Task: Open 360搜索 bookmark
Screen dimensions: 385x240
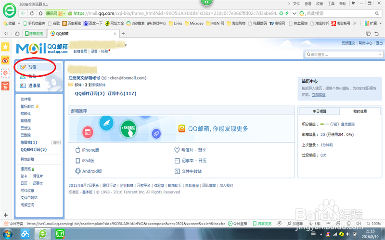Action: point(136,24)
